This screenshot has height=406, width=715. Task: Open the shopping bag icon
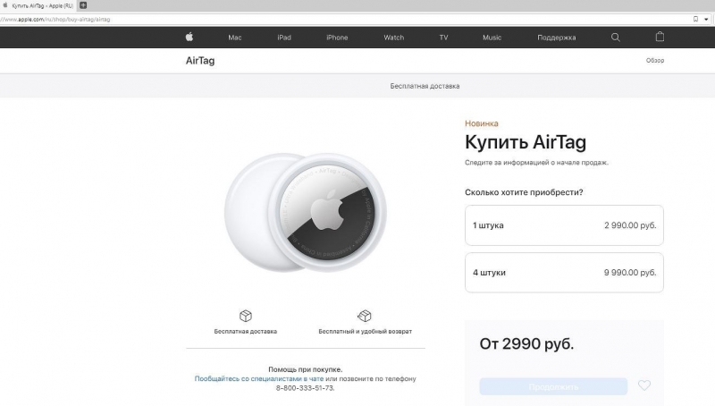click(x=660, y=37)
